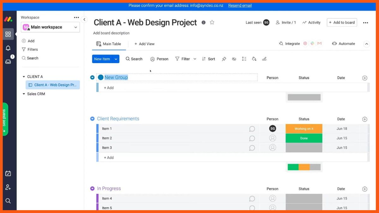Open the inbox icon in sidebar
Screen dimensions: 379x213
pos(8,62)
